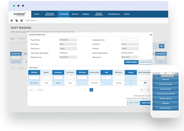Open the records per page dropdown
Image resolution: width=184 pixels, height=131 pixels.
tap(148, 99)
